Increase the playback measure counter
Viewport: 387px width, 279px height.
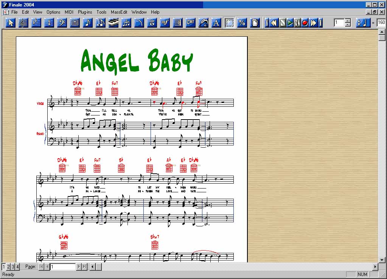pyautogui.click(x=348, y=21)
